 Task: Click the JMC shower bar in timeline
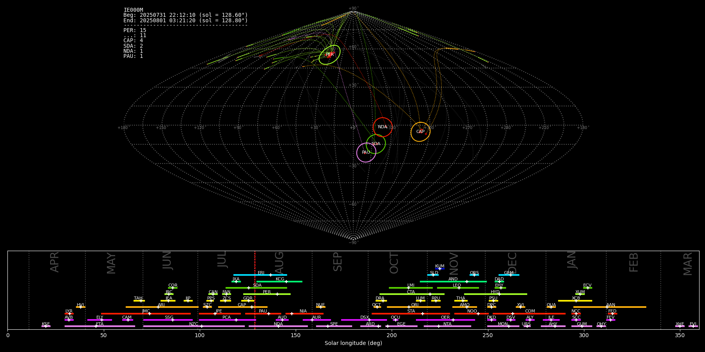click(146, 314)
